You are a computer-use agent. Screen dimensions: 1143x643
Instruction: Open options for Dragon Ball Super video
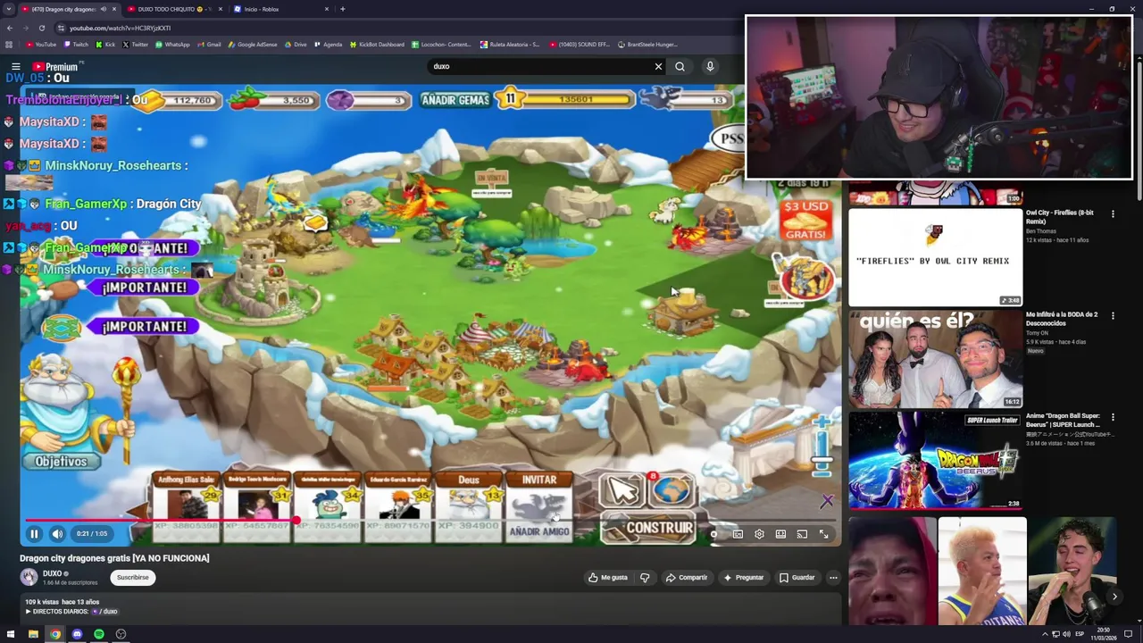tap(1113, 417)
